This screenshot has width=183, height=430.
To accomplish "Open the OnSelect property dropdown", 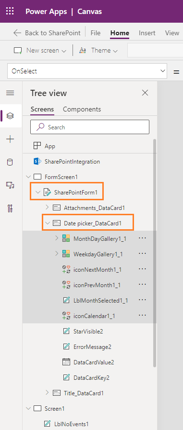I will 87,71.
